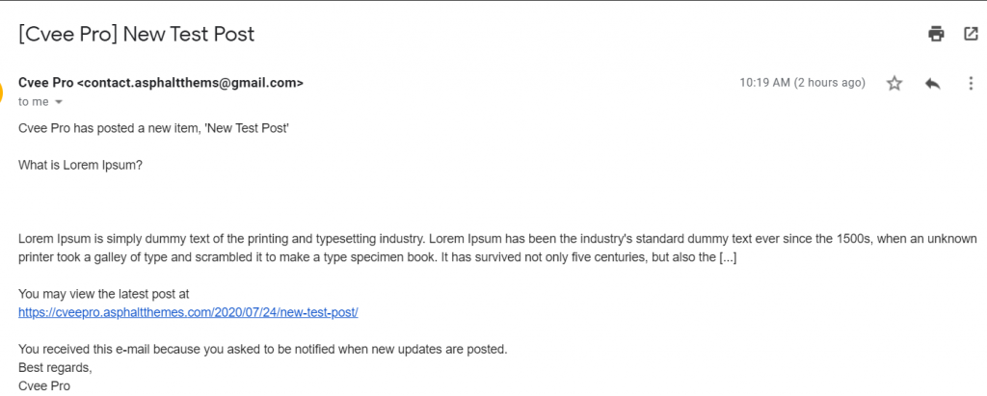This screenshot has width=987, height=396.
Task: Click the subject line '[Cvee Pro] New Test Post'
Action: pos(137,34)
